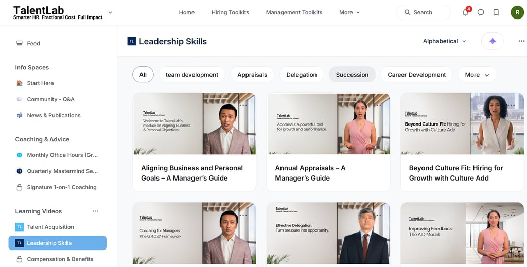Click the bookmarks icon in header
This screenshot has height=267, width=527.
pyautogui.click(x=496, y=12)
